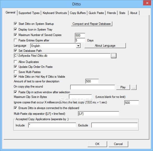Browse for sound file with ellipsis button

click(x=134, y=87)
